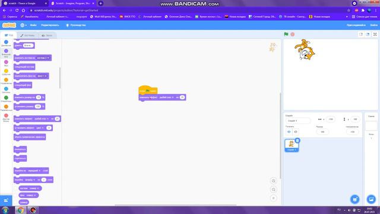
Task: Open Chrome from the Windows taskbar
Action: tap(21, 210)
